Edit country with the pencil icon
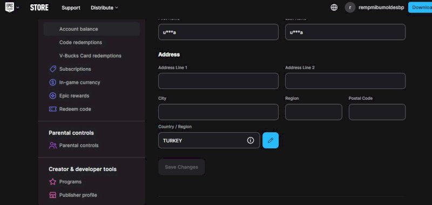The height and width of the screenshot is (205, 432). tap(271, 140)
